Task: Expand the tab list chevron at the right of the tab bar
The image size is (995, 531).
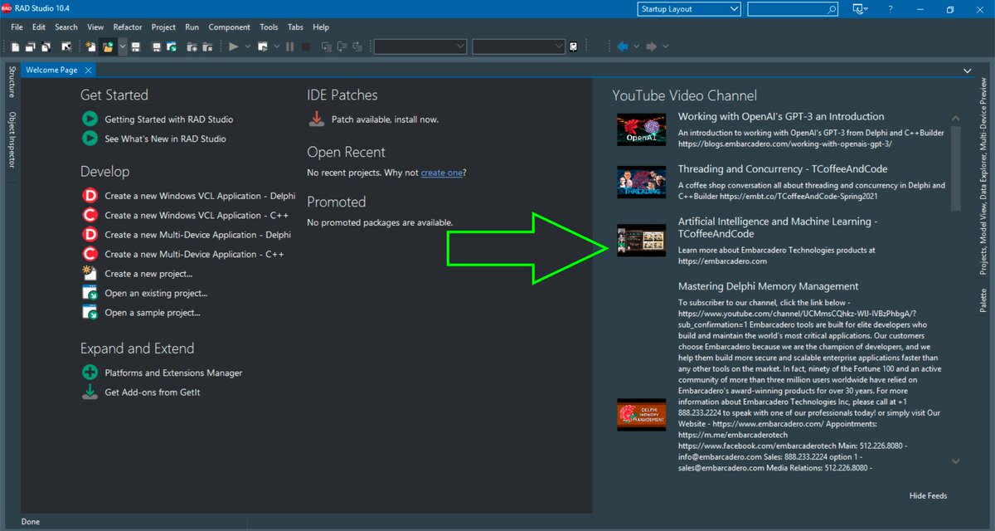Action: 968,71
